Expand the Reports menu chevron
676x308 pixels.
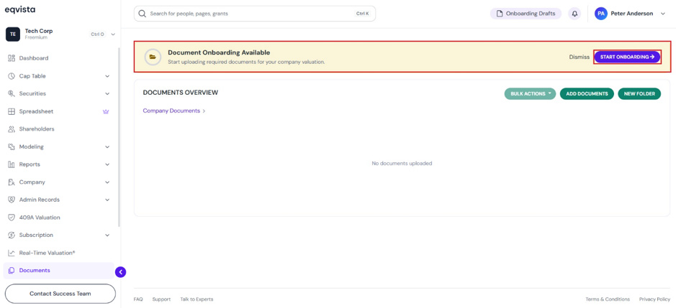point(107,164)
